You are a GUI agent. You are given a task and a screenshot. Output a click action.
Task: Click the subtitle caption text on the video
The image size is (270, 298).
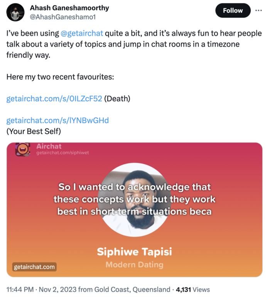[134, 199]
